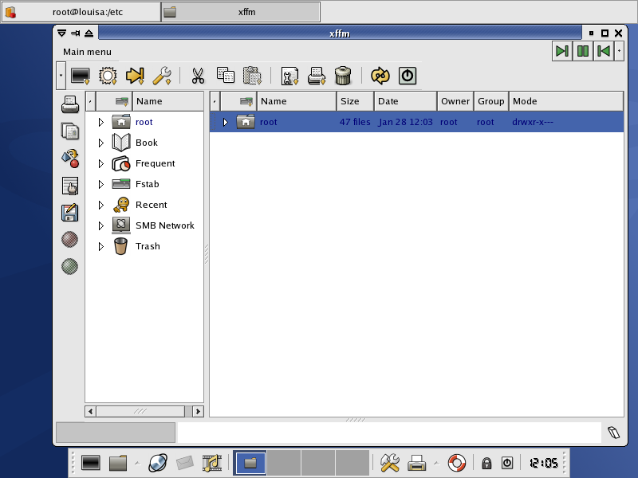
Task: Click the wrench settings icon in toolbar
Action: pyautogui.click(x=162, y=76)
